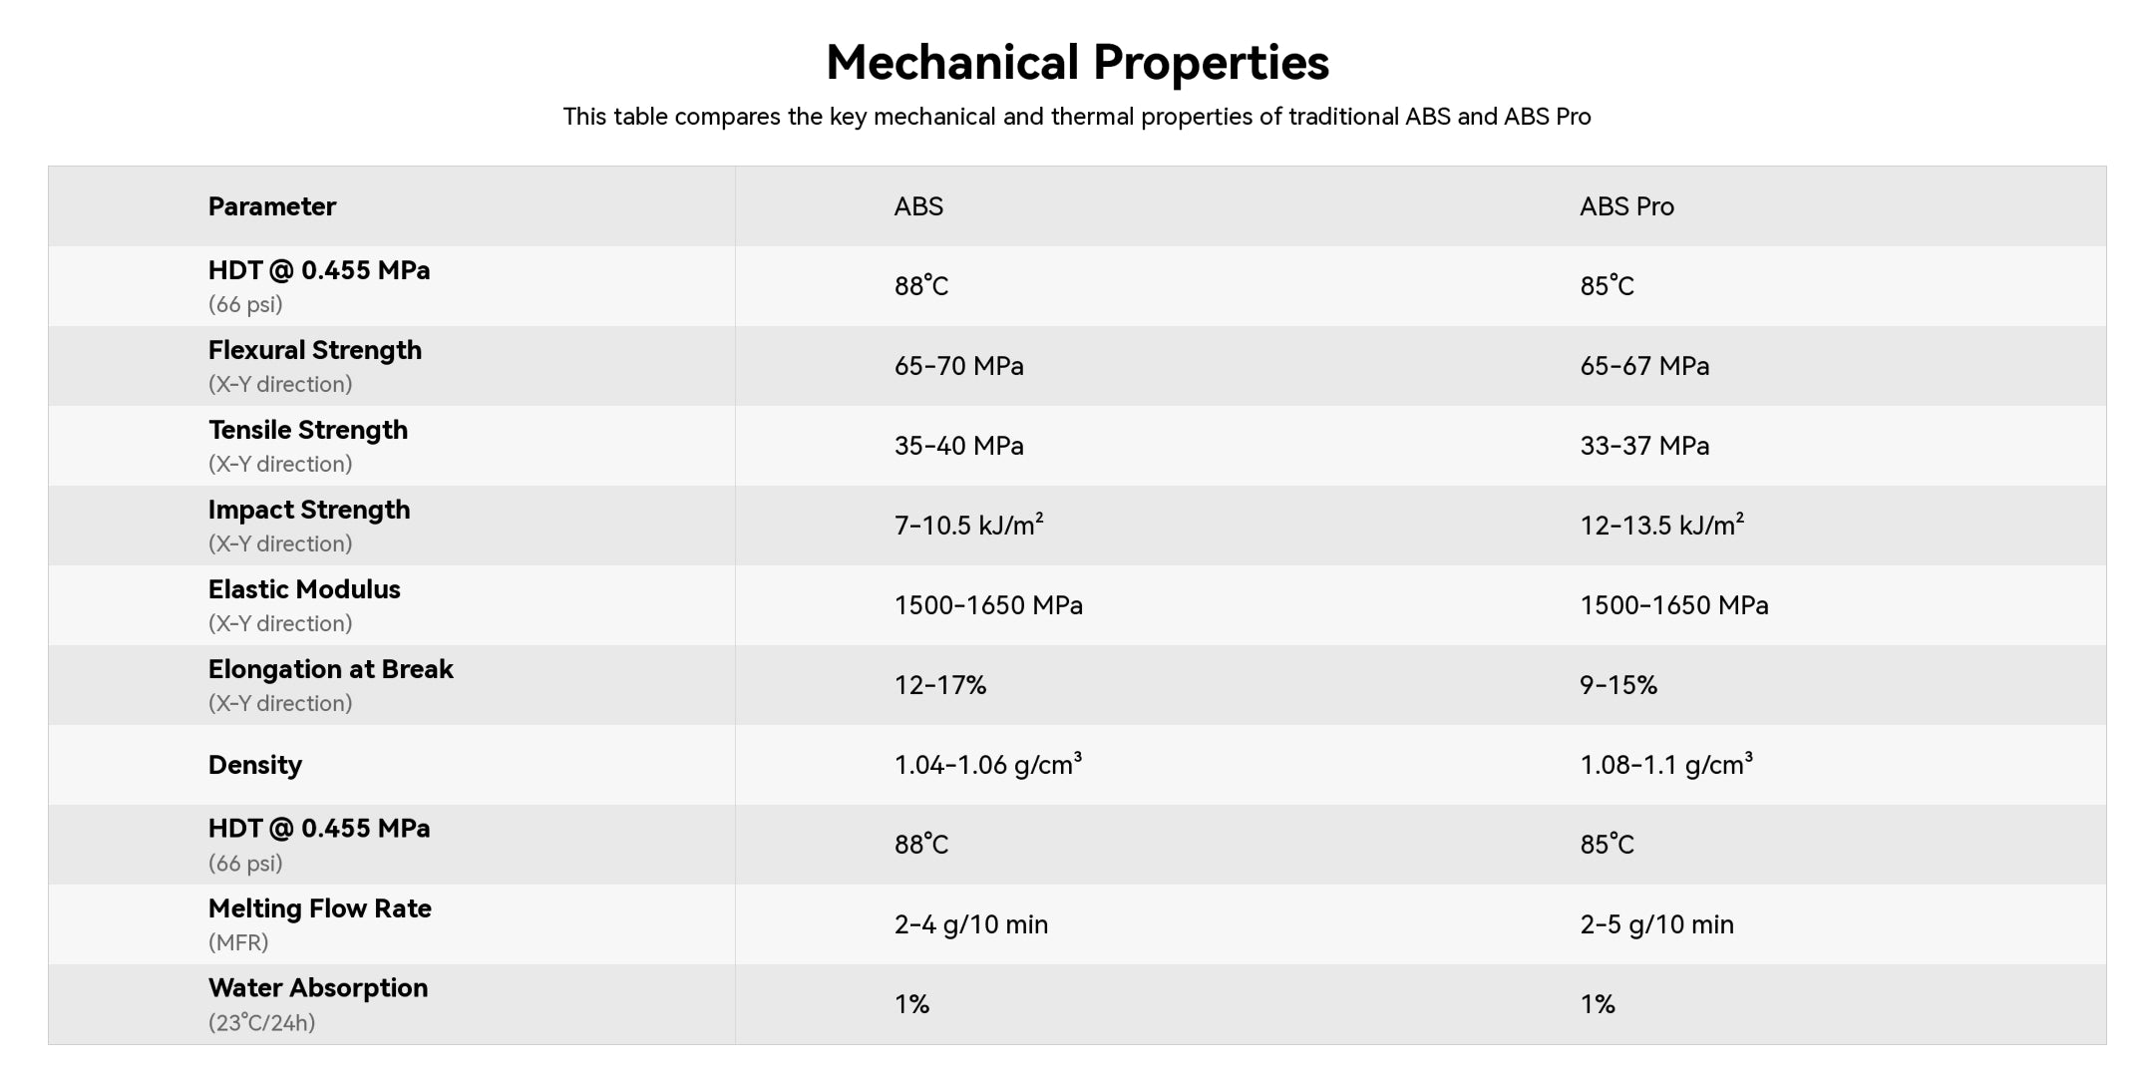This screenshot has height=1077, width=2154.
Task: Select the table description subtitle text
Action: click(x=1077, y=117)
